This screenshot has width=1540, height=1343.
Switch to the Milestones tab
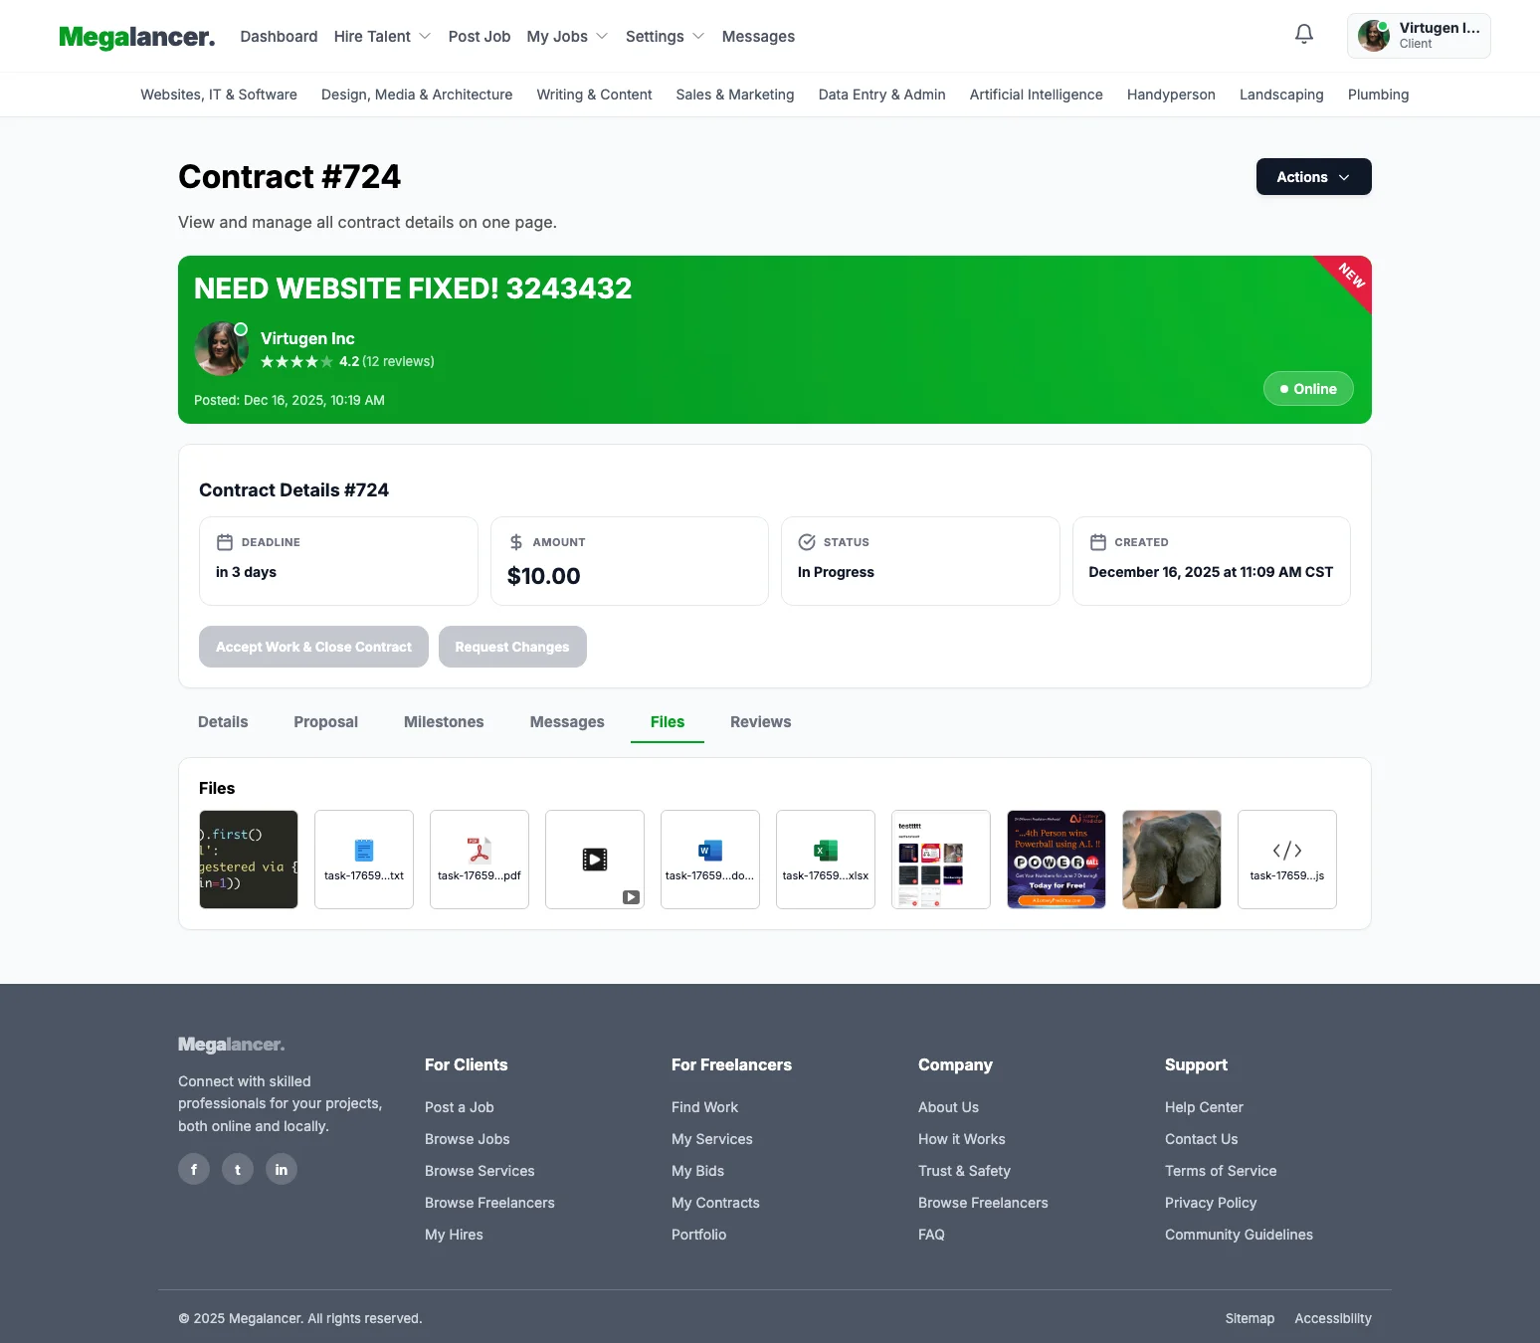pyautogui.click(x=444, y=722)
